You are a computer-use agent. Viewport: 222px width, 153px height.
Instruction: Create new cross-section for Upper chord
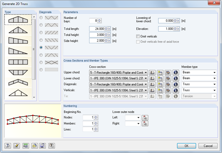(160, 73)
